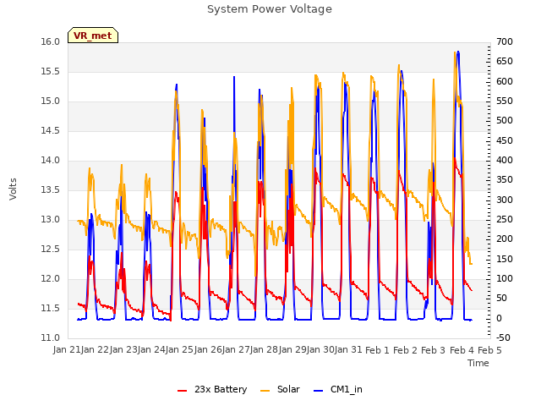Click the Jan 25 x-axis tick label
Viewport: 541px width, 406px height.
point(179,350)
